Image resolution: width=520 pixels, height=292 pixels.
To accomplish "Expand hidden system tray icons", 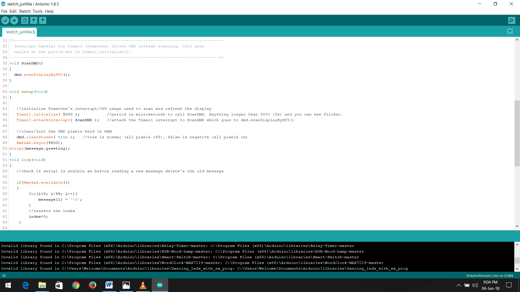I will 459,285.
